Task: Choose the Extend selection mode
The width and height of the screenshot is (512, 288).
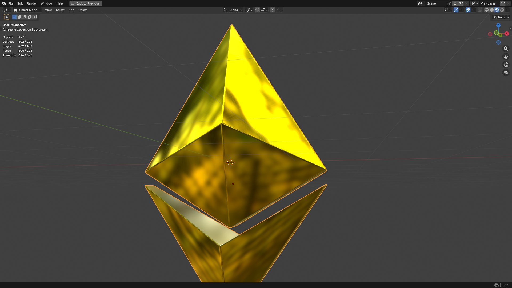Action: [19, 17]
